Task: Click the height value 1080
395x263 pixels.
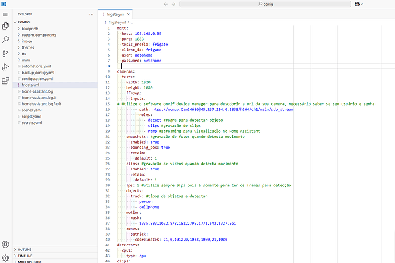Action: pos(148,88)
